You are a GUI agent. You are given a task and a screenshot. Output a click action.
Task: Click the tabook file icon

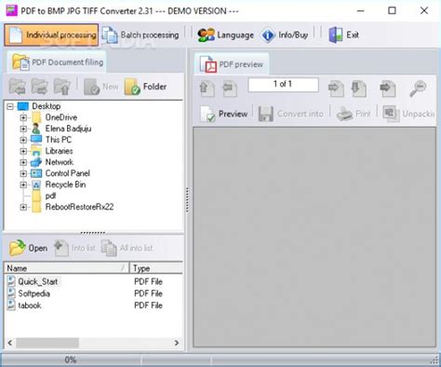(11, 305)
